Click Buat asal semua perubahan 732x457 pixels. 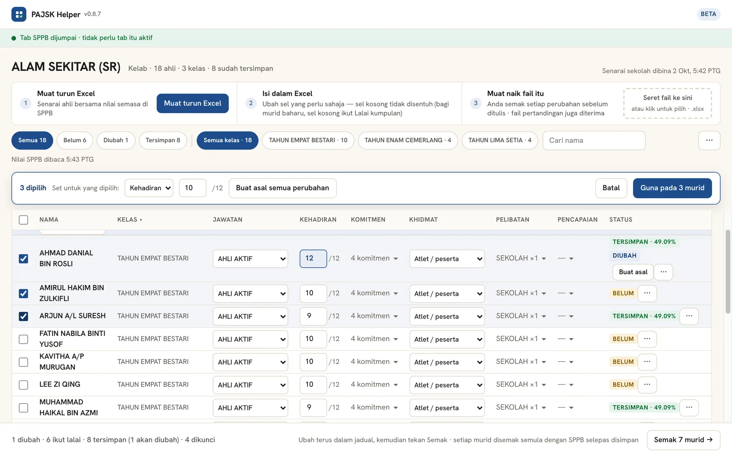283,188
